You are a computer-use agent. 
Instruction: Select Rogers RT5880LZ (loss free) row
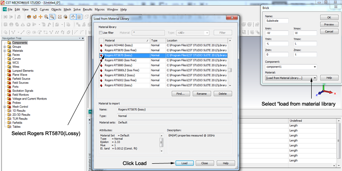tap(163, 70)
